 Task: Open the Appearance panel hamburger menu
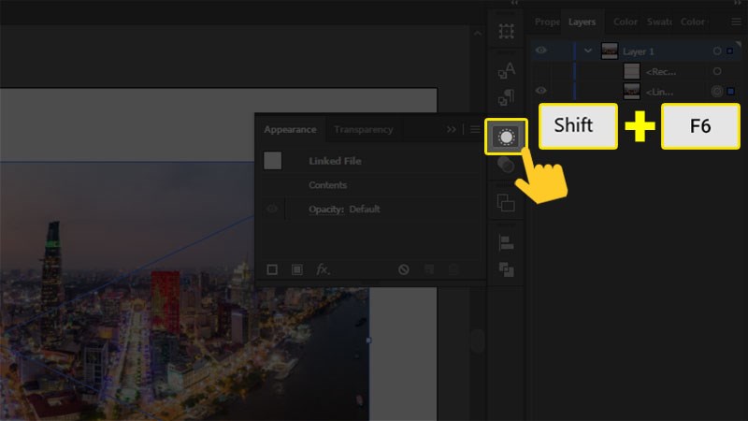coord(475,129)
